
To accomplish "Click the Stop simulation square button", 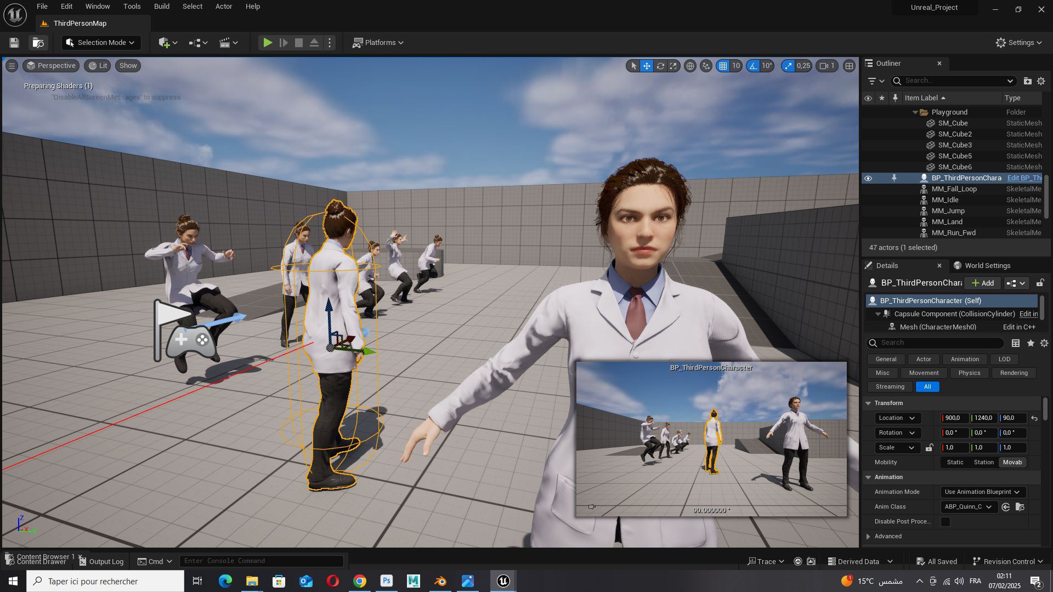I will pos(299,43).
